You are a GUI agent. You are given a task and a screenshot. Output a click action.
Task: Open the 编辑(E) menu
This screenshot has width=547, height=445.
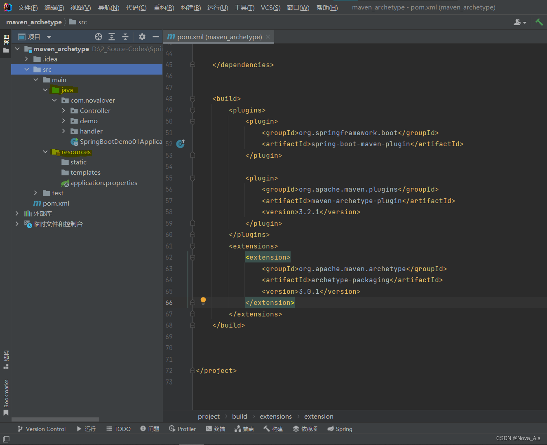tap(54, 8)
